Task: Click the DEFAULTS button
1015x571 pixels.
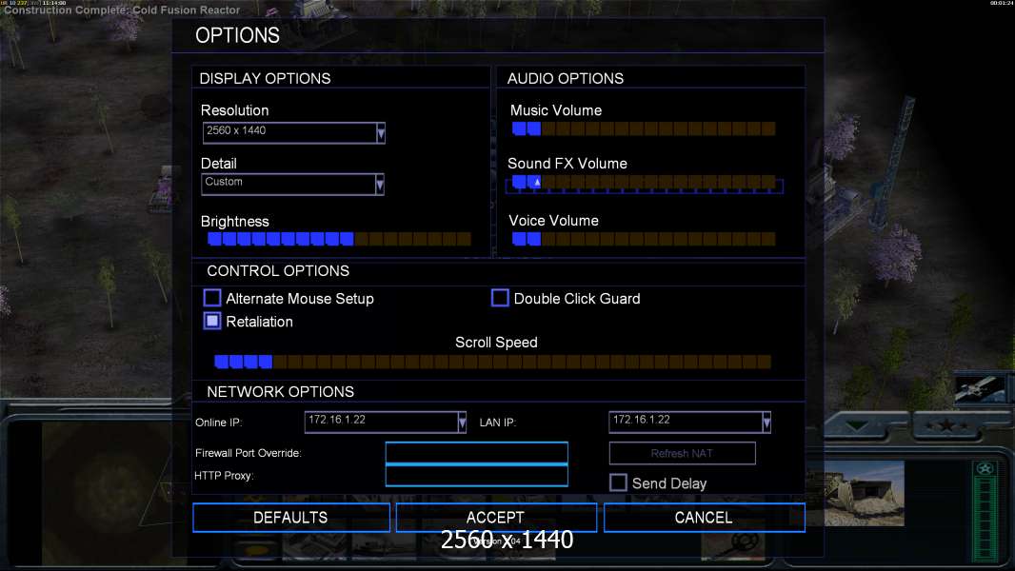Action: (x=291, y=518)
